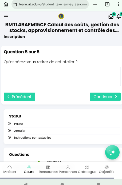Open the Objectifs tab
122x185 pixels.
[107, 170]
